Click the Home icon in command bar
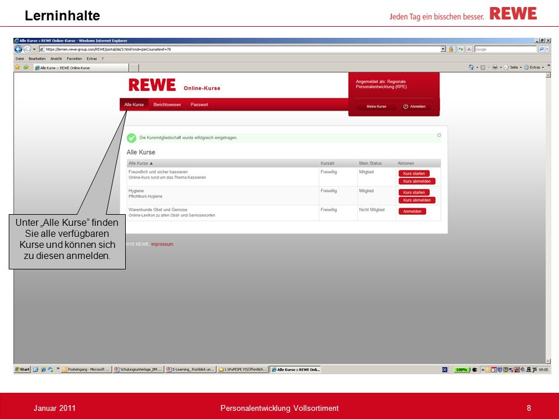Screen dimensions: 559x419 click(x=471, y=67)
